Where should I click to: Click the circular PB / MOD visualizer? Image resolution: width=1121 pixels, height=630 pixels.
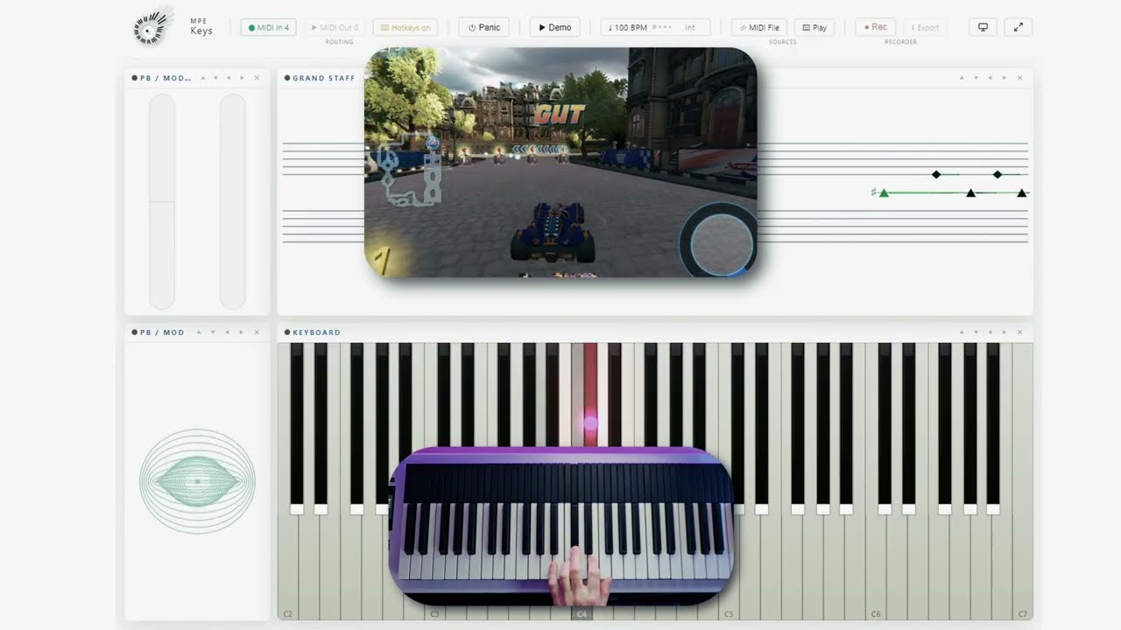197,481
